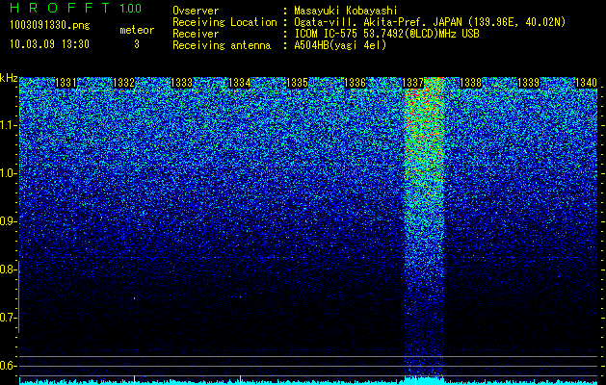Select the 1.1 kHz frequency label
Screen dimensions: 606x385
[x=8, y=125]
